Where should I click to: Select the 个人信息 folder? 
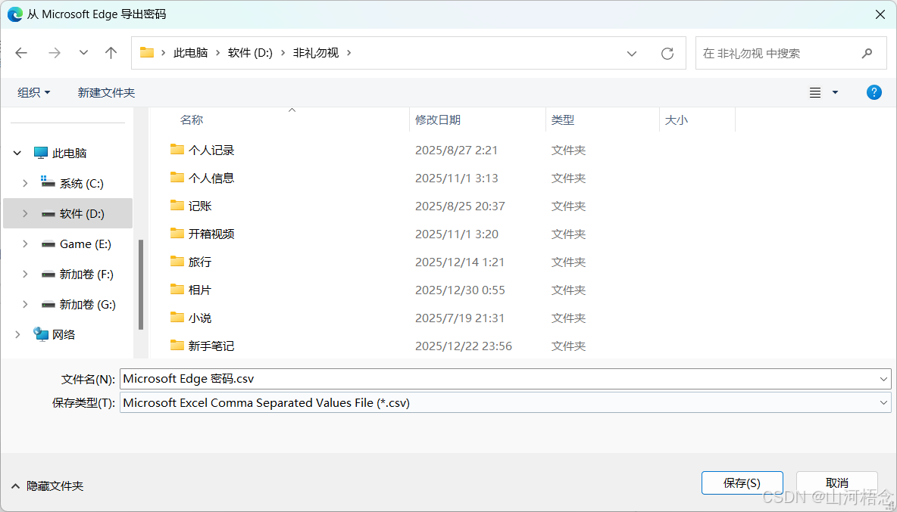point(211,178)
